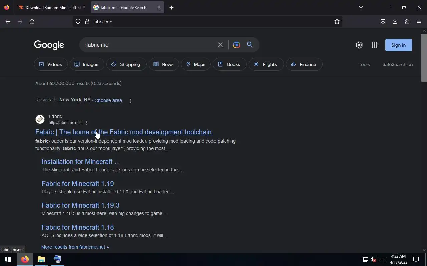
Task: Bookmark this page with the star icon
Action: tap(337, 22)
